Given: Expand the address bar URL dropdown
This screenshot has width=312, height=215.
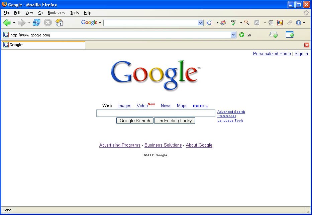Looking at the screenshot, I should (x=233, y=35).
